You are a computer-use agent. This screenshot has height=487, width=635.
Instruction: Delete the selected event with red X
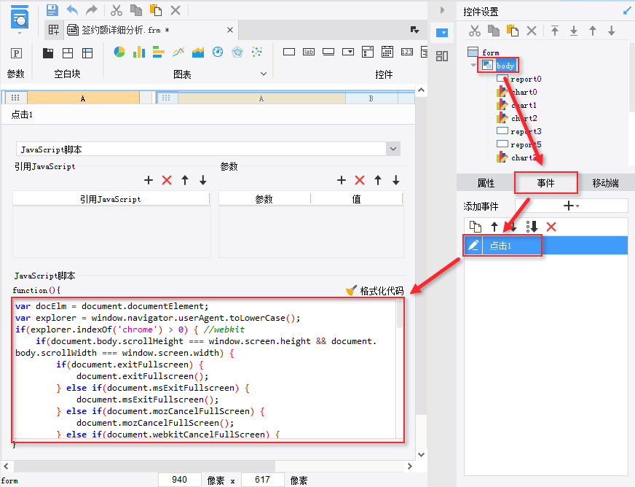[x=551, y=227]
